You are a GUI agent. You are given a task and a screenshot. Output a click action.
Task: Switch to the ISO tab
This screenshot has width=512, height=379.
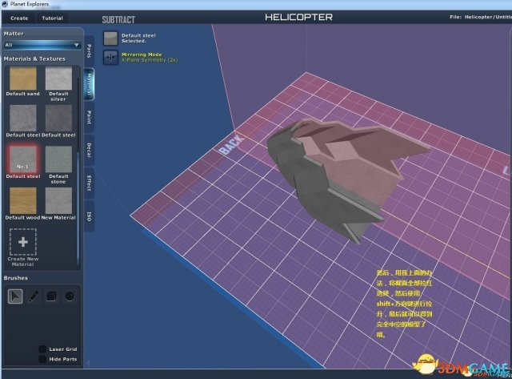[89, 216]
